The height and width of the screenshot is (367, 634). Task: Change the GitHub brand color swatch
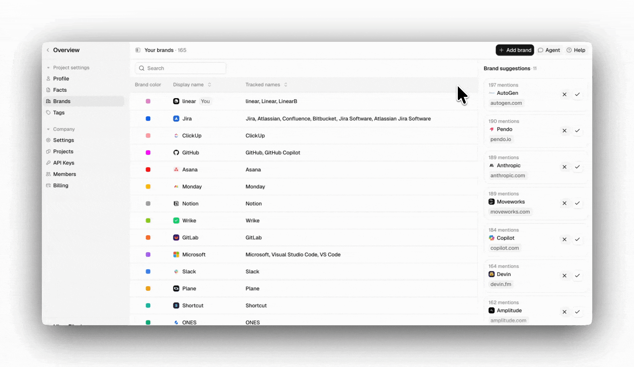148,153
